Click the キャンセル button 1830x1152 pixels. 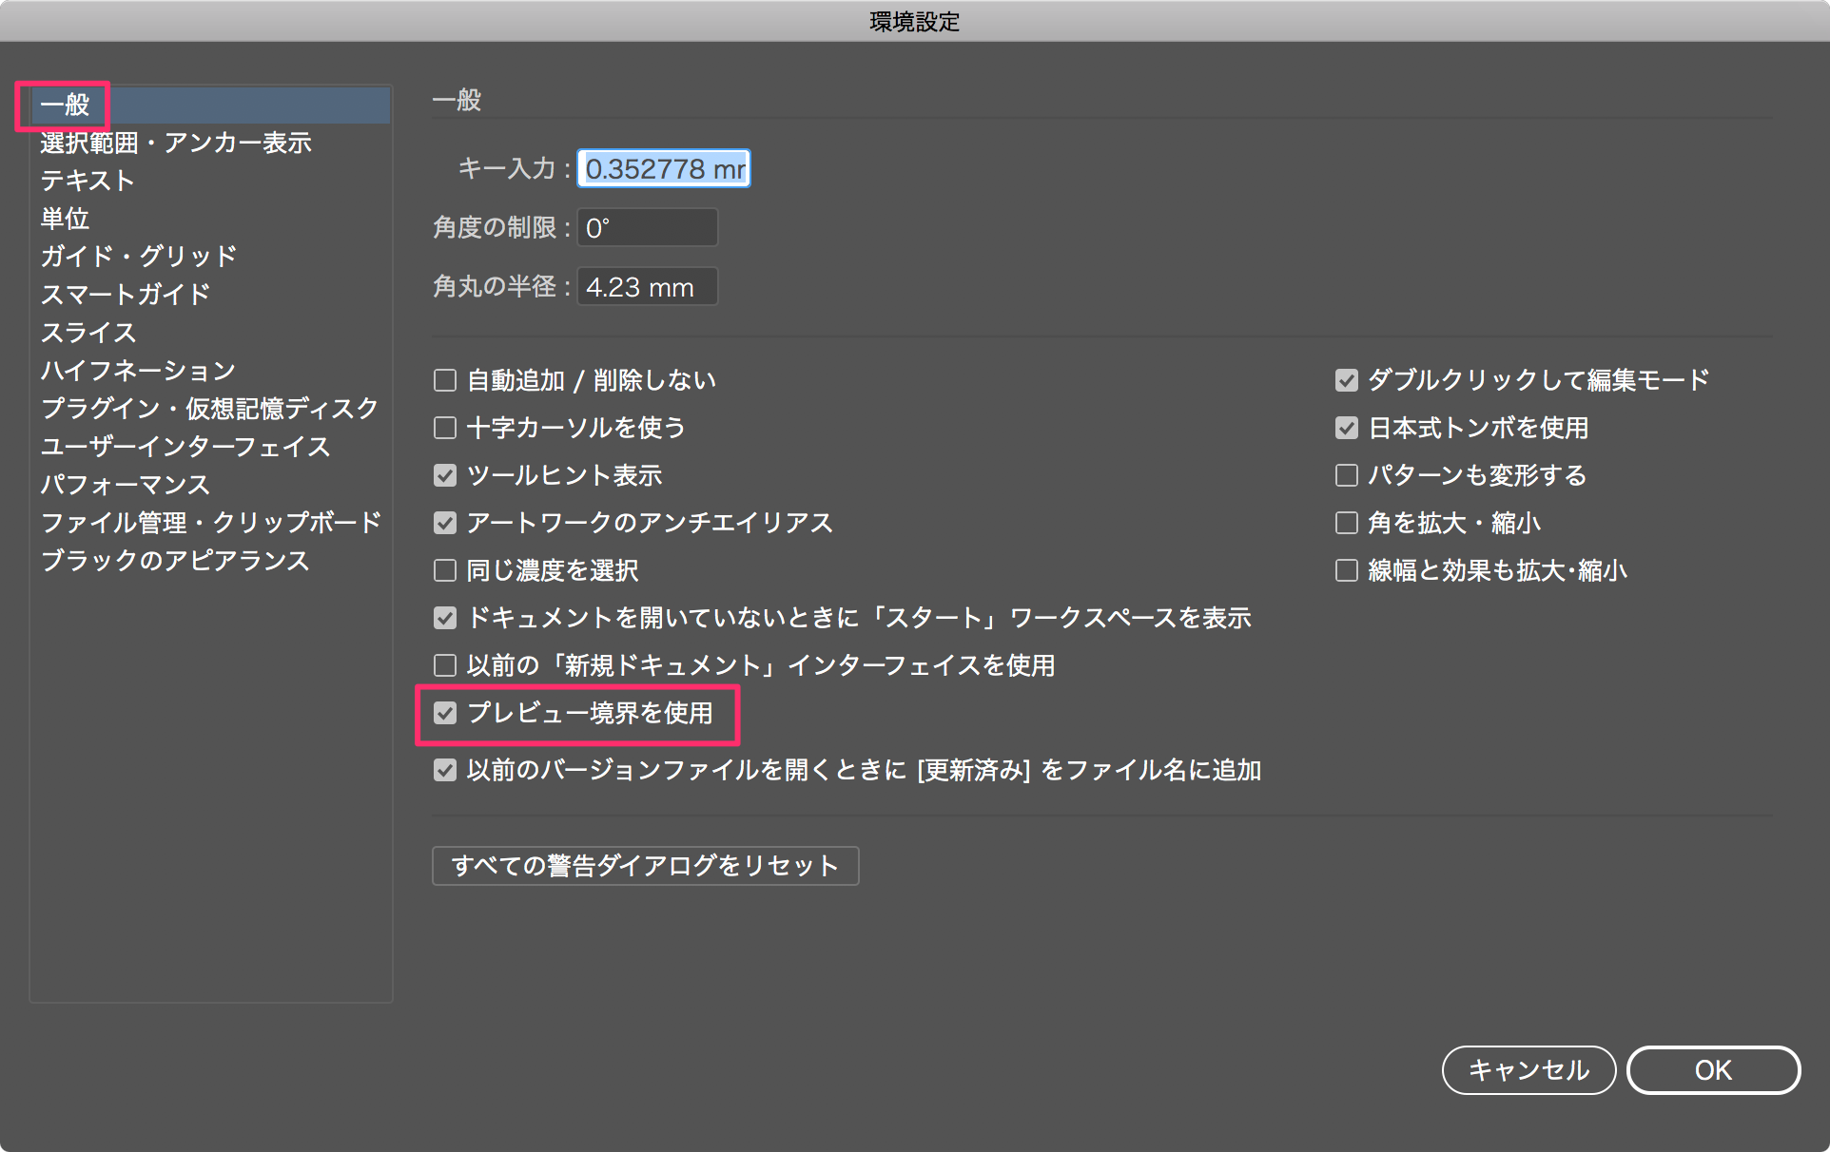1529,1070
